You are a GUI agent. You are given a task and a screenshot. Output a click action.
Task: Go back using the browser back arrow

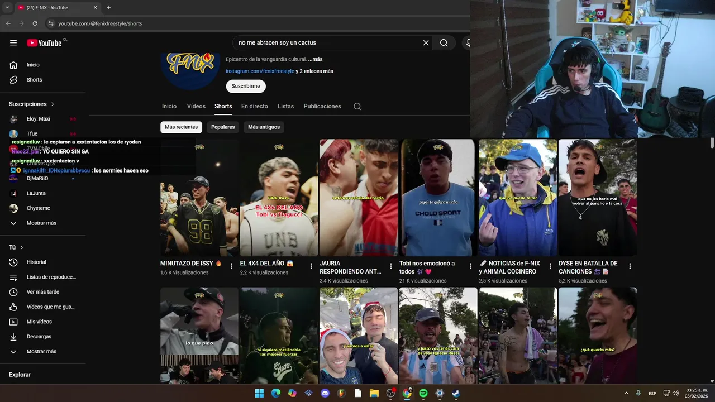8,23
